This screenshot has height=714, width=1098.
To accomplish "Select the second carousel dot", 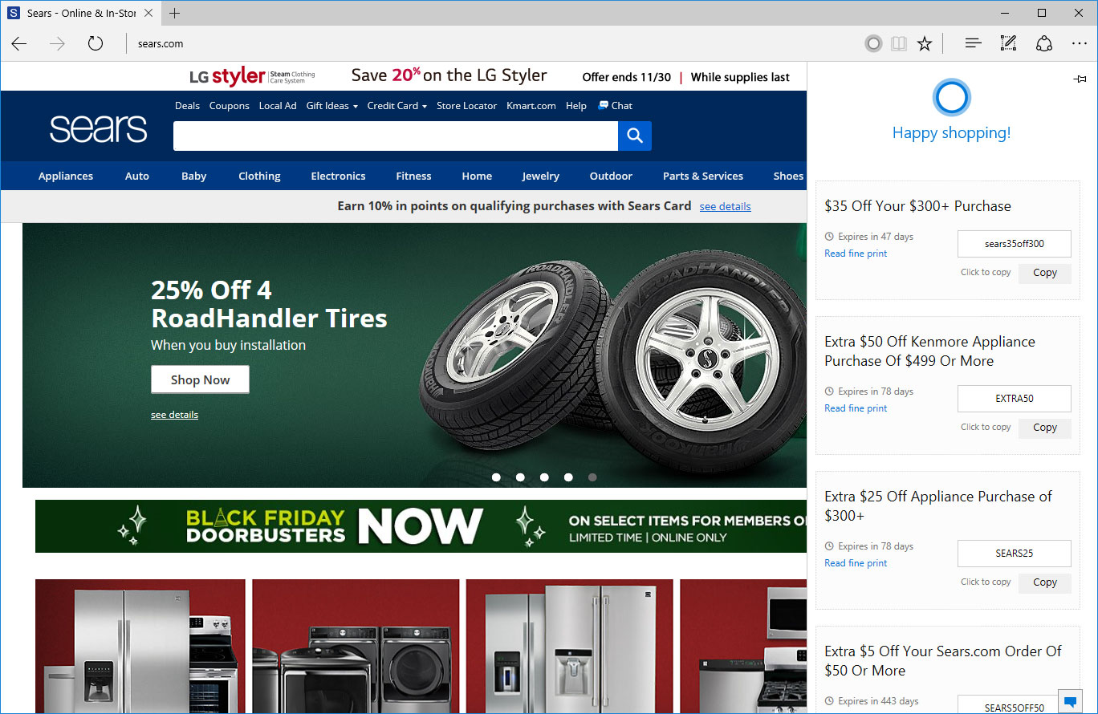I will [520, 477].
